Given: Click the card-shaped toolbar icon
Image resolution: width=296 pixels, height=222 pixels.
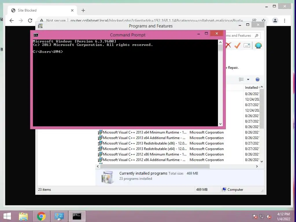Looking at the screenshot, I should coord(247,45).
